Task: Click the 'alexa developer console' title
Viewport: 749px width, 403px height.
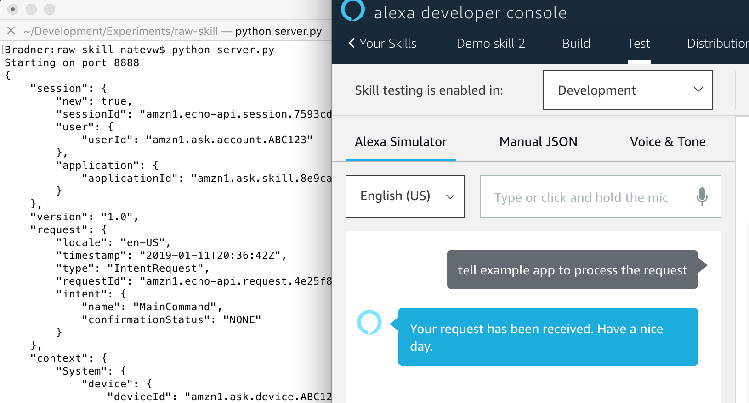Action: click(470, 13)
